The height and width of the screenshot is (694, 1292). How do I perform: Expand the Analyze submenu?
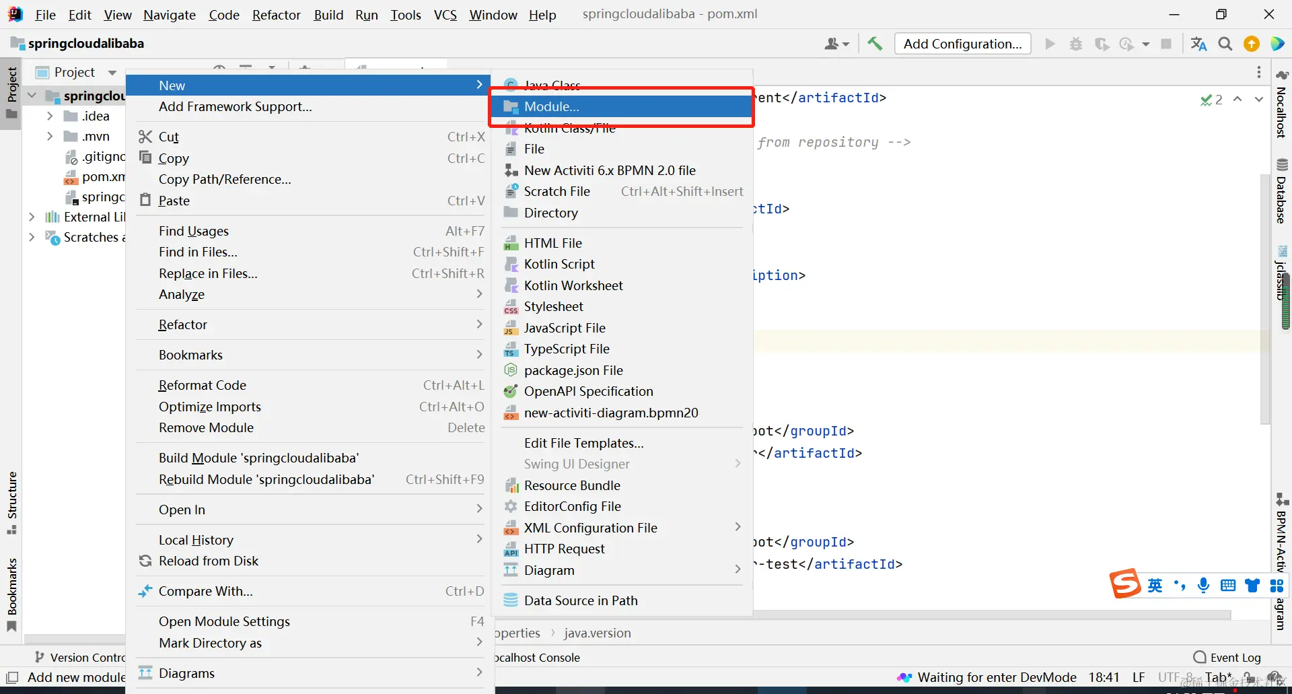310,294
